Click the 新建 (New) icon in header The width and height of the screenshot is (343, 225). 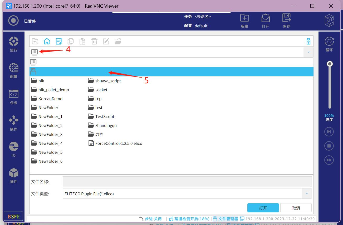coord(244,21)
